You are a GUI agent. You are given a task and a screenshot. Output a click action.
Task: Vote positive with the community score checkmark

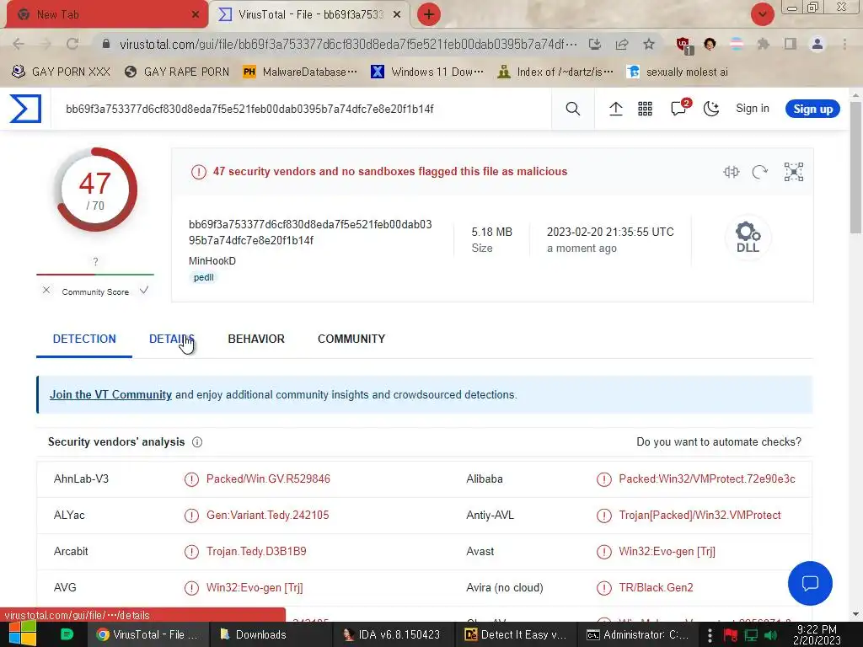click(x=143, y=290)
